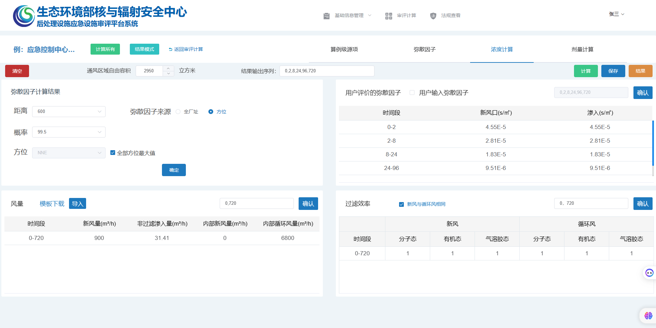Decrease 通风区域自由容积 with down stepper

point(168,73)
